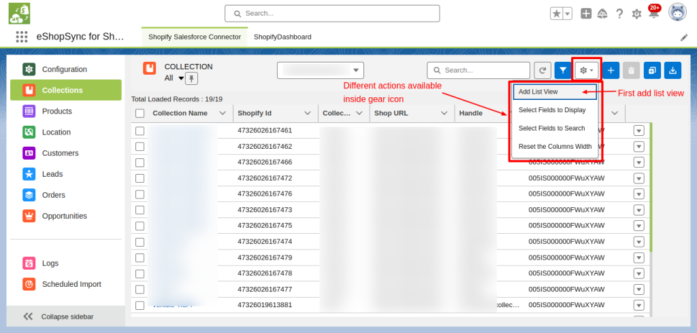Focus the collection list Search field
The height and width of the screenshot is (333, 697).
pyautogui.click(x=479, y=70)
